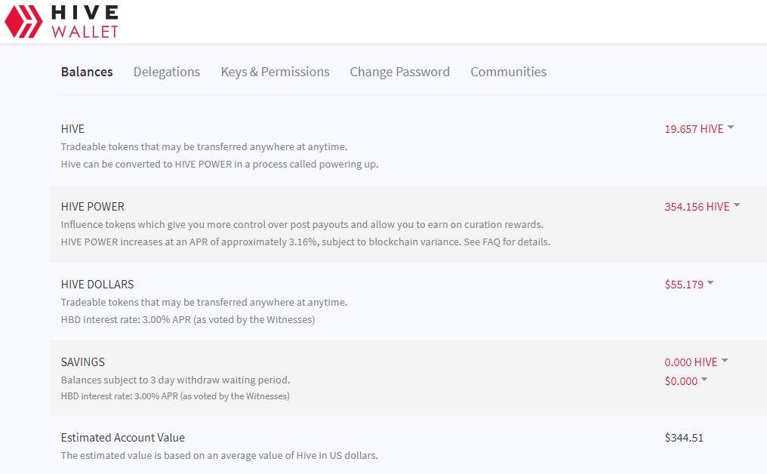Click the HIVE POWER heading

[x=92, y=206]
